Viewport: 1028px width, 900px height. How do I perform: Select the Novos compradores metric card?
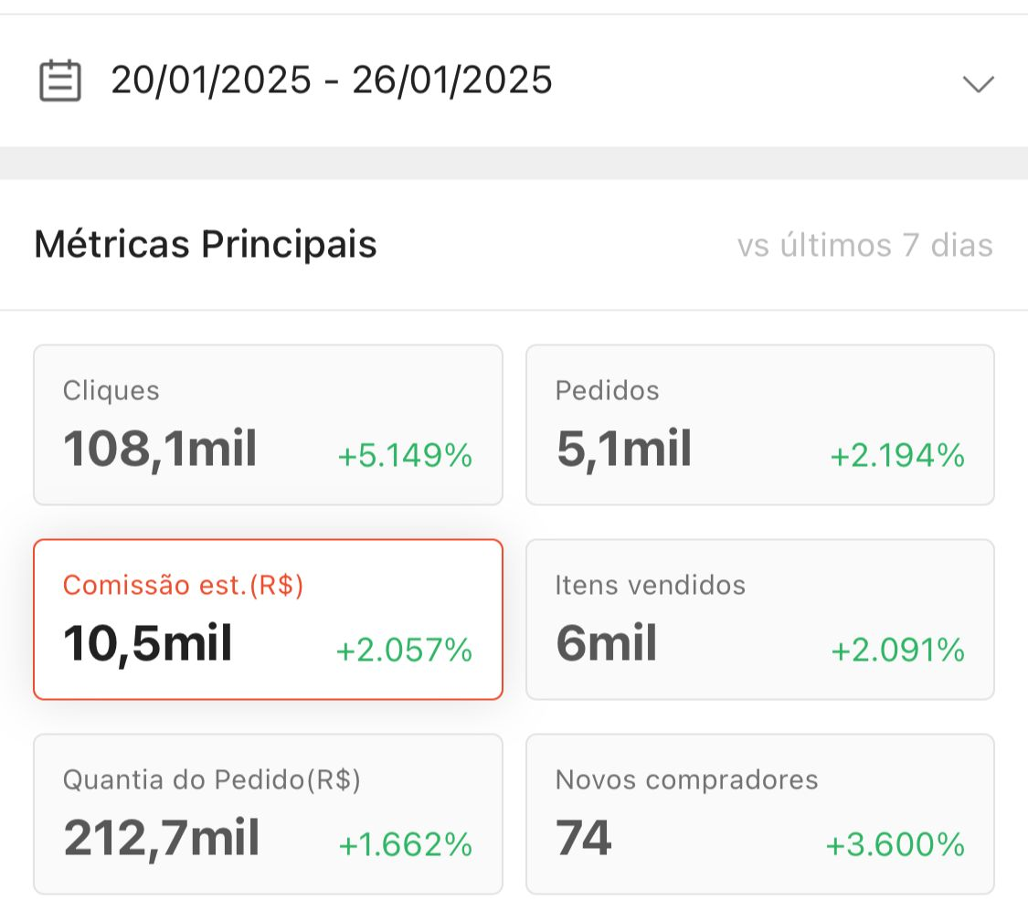(x=760, y=813)
